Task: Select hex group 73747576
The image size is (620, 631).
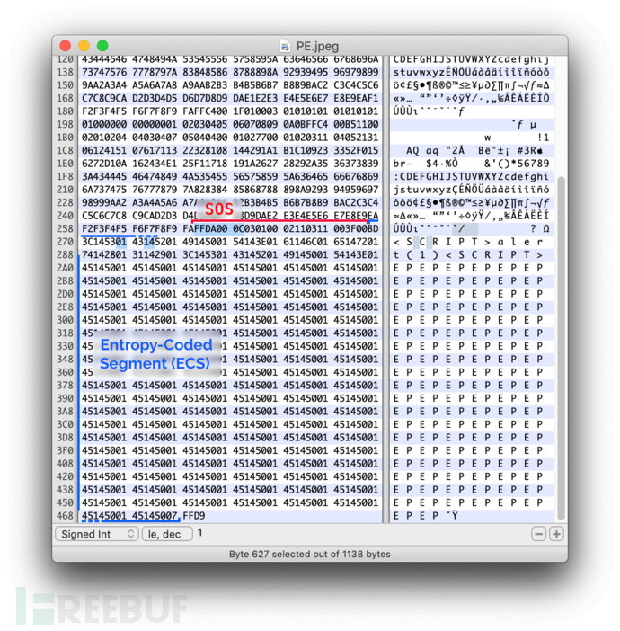Action: tap(104, 72)
